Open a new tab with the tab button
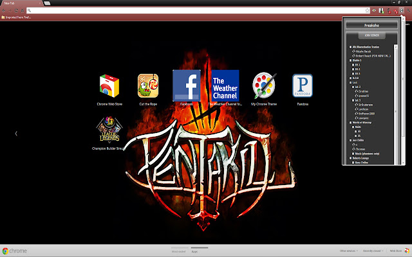Screen dimensions: 412x257 pyautogui.click(x=47, y=3)
